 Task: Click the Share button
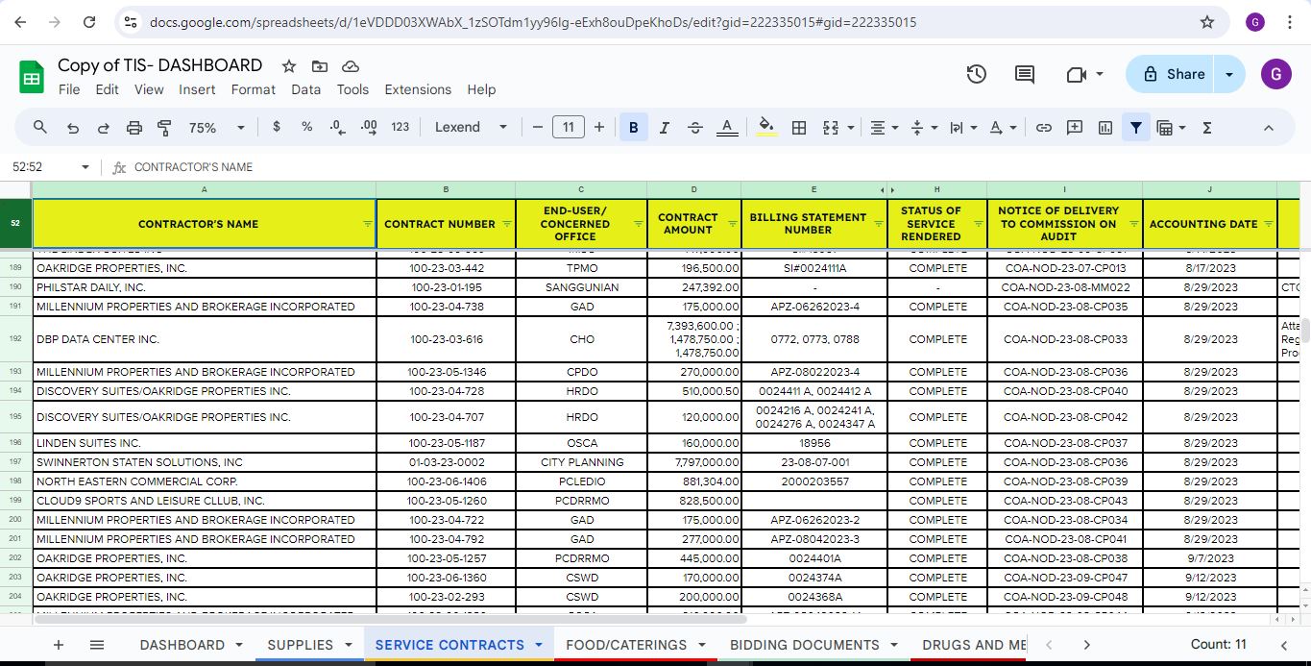click(x=1174, y=74)
